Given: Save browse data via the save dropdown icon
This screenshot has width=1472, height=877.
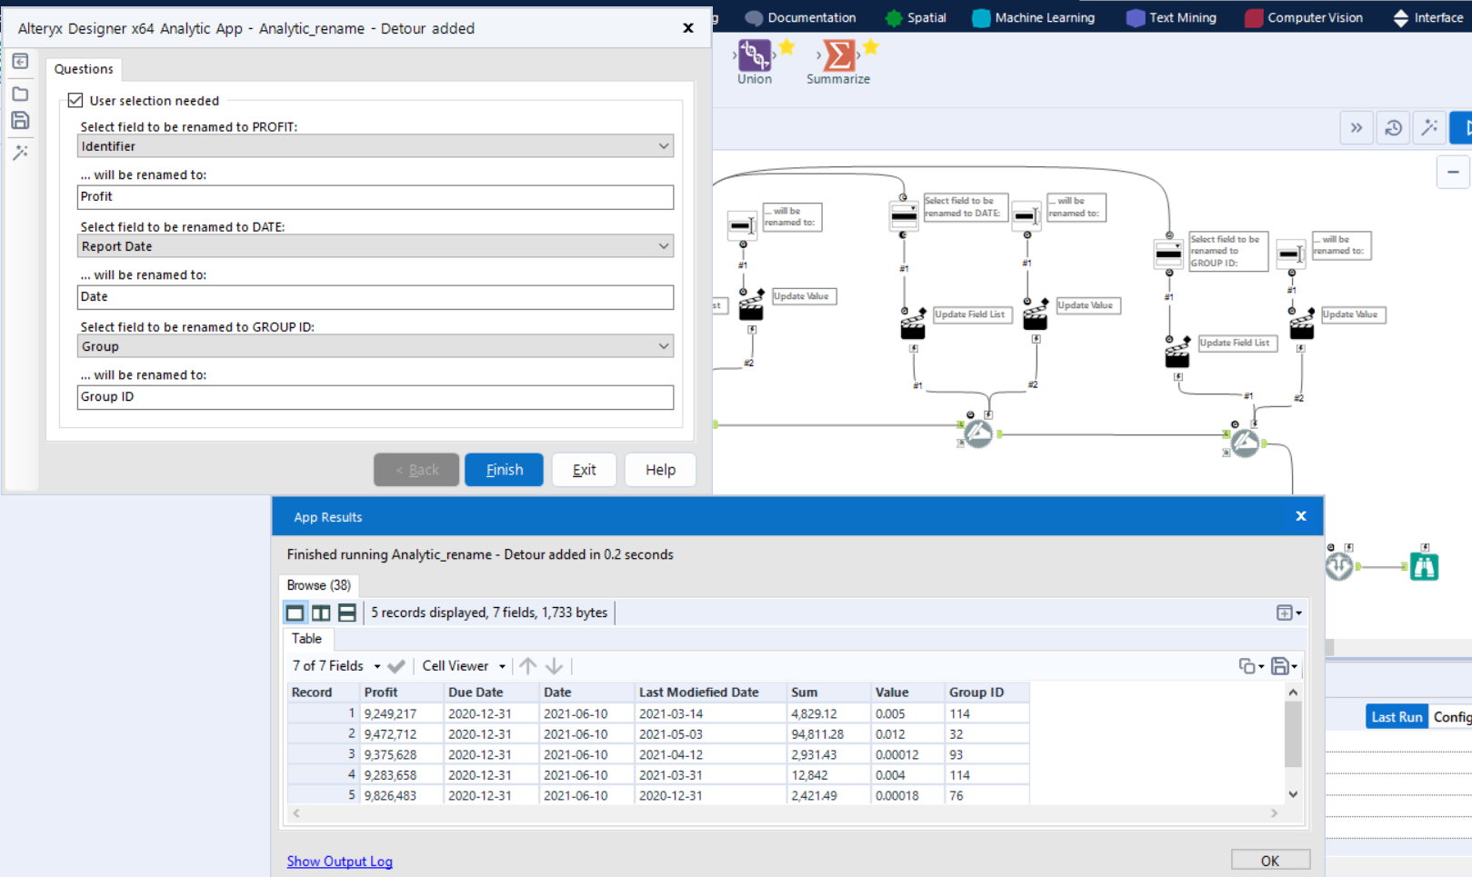Looking at the screenshot, I should tap(1280, 665).
